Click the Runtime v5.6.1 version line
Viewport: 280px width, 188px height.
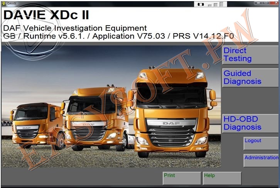118,36
